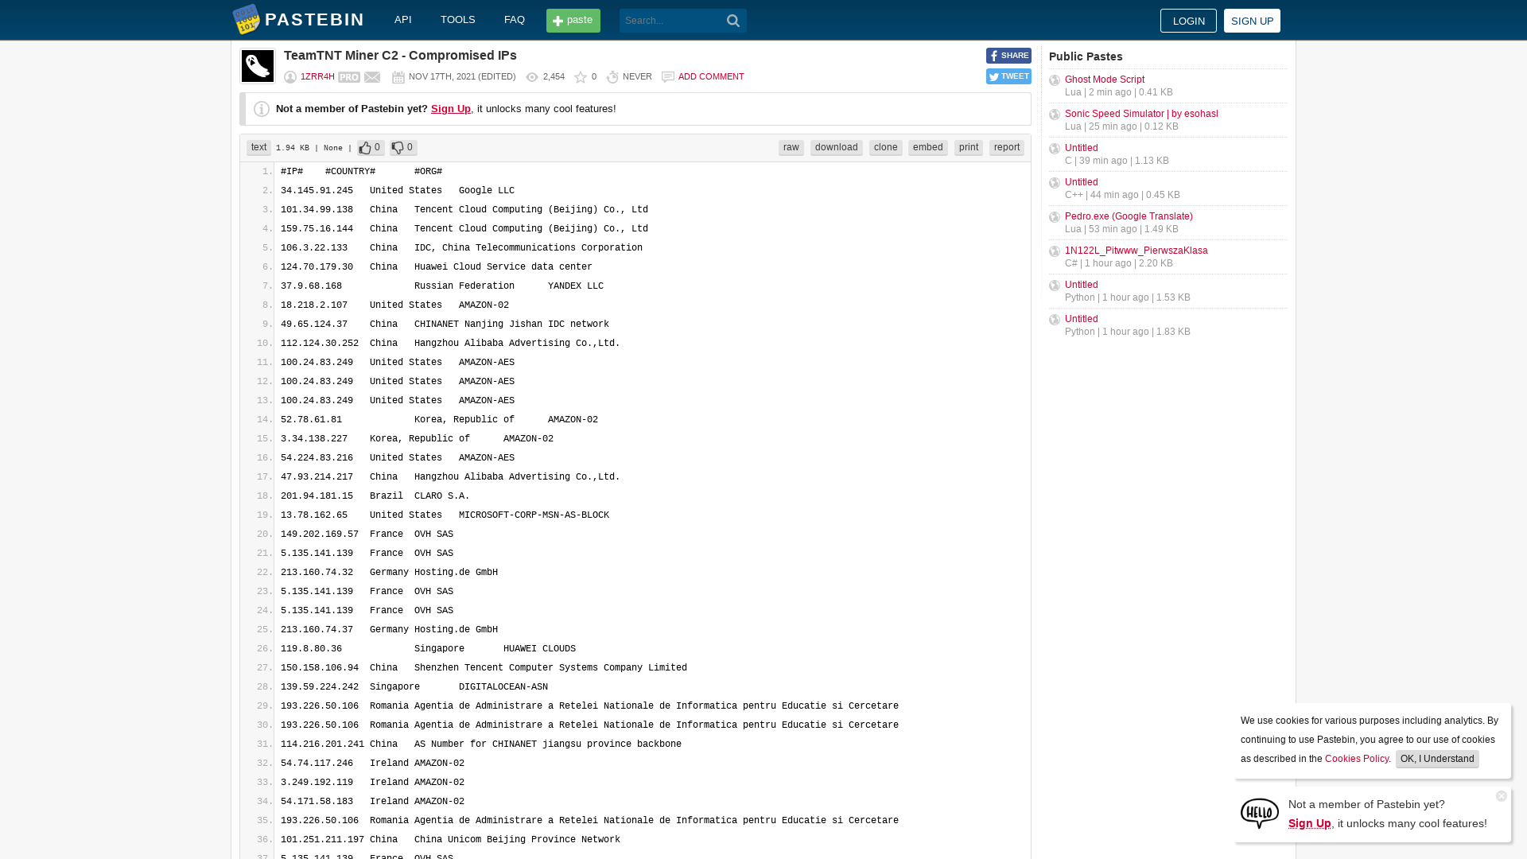This screenshot has height=859, width=1527.
Task: Open the API menu
Action: [x=403, y=20]
